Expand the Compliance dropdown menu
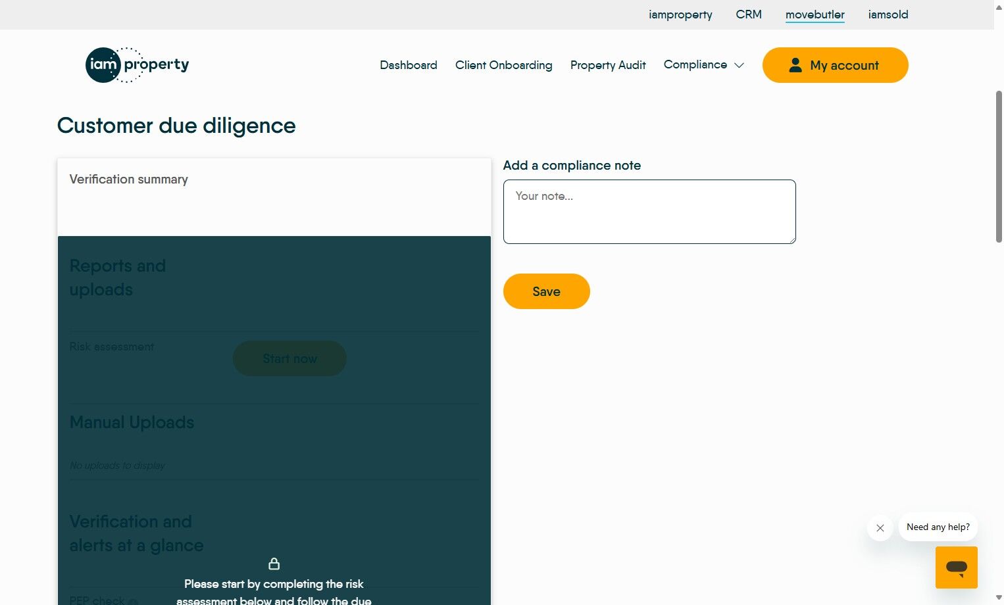Image resolution: width=1004 pixels, height=605 pixels. click(703, 64)
